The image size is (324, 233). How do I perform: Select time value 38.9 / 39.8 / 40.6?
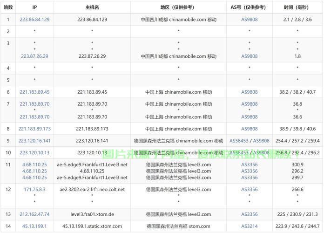pos(297,129)
